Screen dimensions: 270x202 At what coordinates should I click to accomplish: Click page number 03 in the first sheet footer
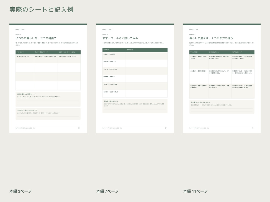(79, 128)
